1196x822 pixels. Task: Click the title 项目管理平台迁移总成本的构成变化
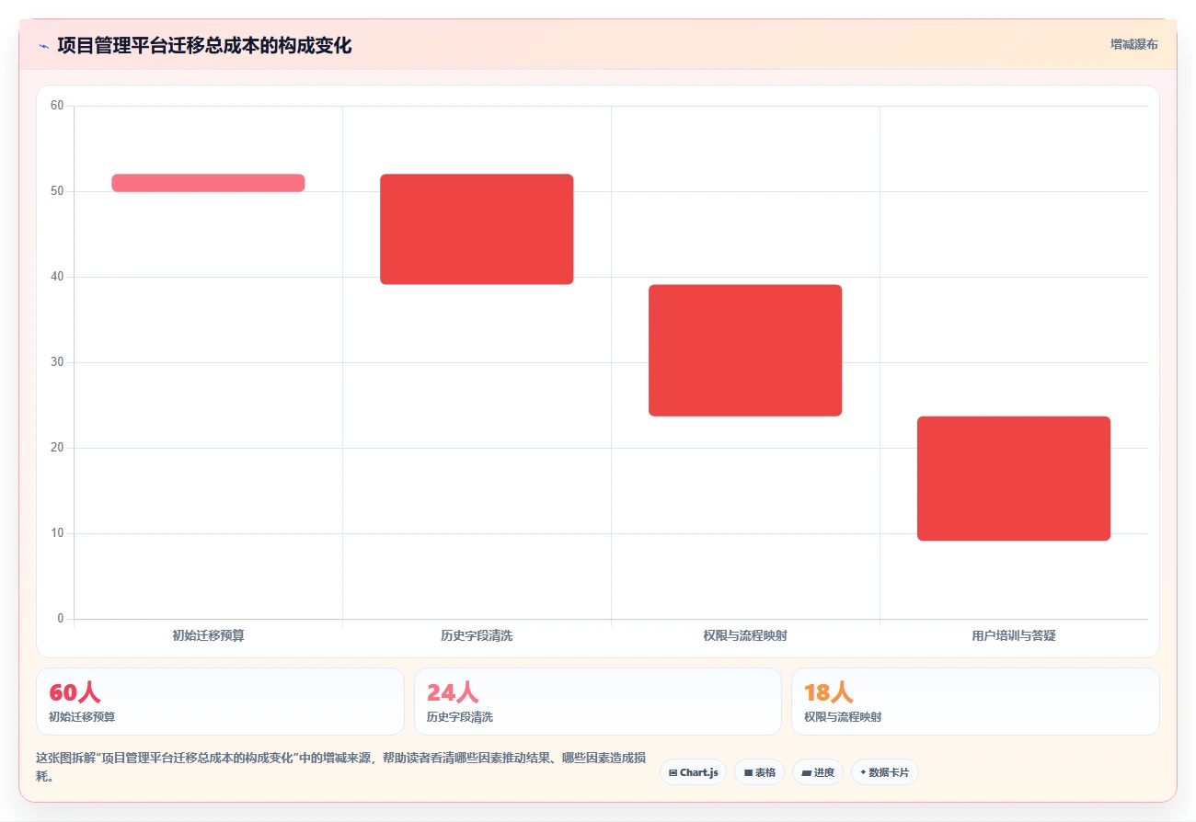click(204, 45)
